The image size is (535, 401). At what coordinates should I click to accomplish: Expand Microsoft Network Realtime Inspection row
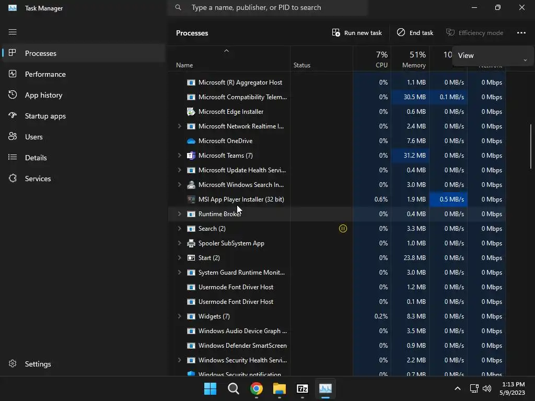pyautogui.click(x=180, y=126)
